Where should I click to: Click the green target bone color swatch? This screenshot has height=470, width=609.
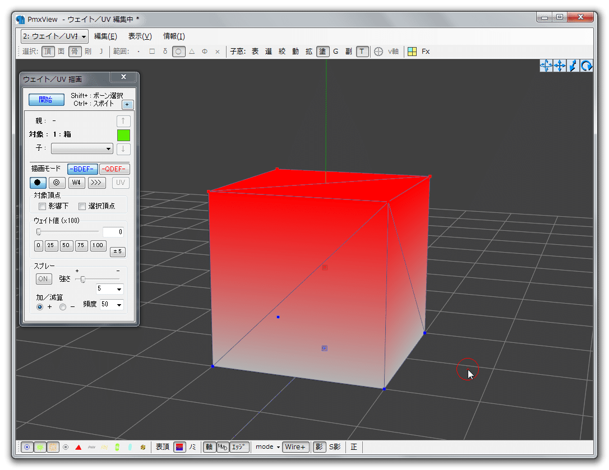123,135
